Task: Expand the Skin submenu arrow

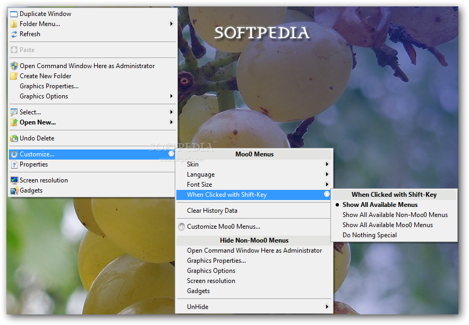Action: [327, 164]
